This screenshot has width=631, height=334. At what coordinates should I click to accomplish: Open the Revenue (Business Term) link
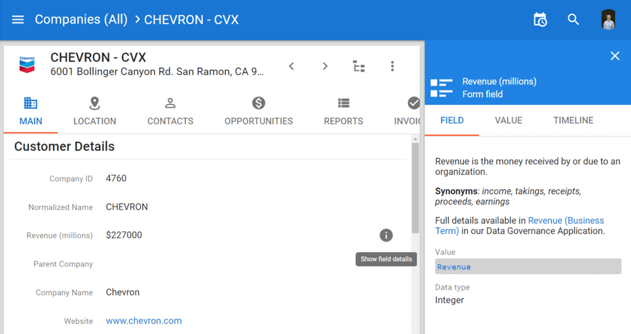519,226
